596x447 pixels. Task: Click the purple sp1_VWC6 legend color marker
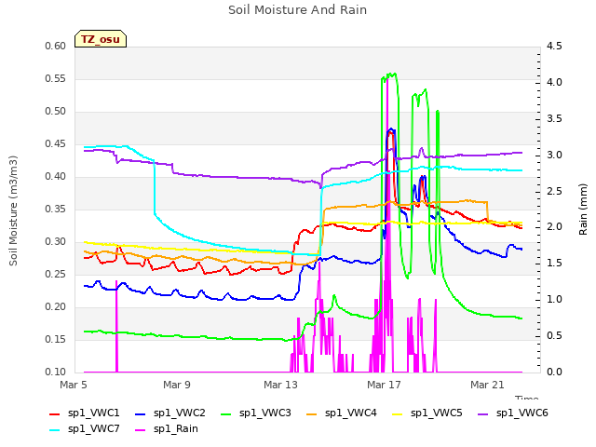point(483,413)
